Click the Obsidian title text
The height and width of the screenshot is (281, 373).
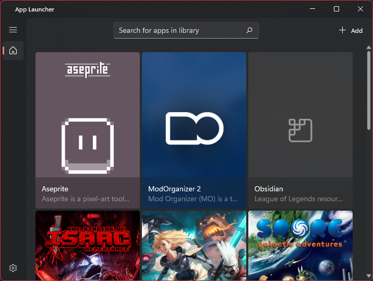click(269, 189)
